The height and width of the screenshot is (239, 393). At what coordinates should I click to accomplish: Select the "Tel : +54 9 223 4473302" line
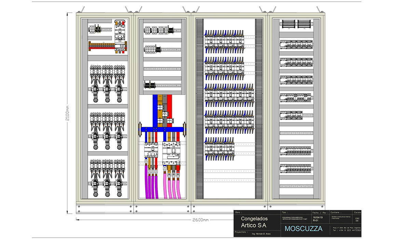(x=347, y=230)
